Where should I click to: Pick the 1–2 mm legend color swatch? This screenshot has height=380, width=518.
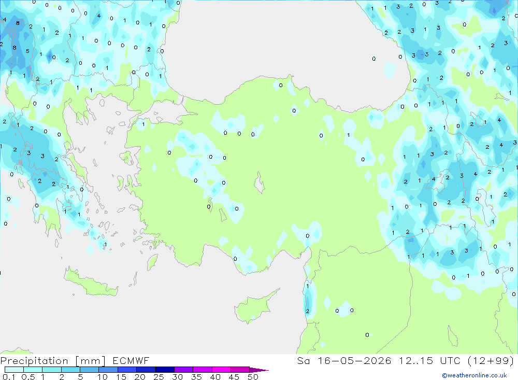pyautogui.click(x=51, y=370)
